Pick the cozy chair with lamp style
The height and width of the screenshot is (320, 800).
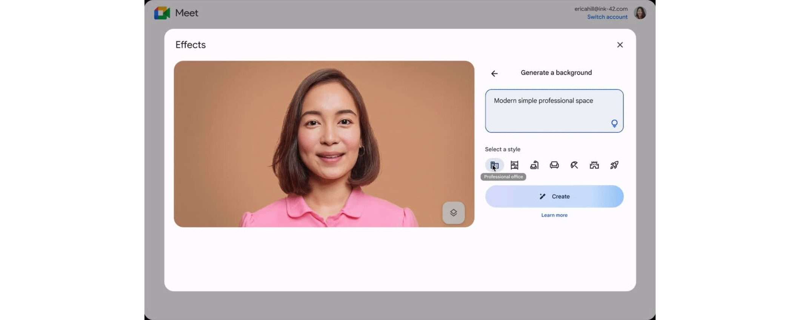coord(534,165)
